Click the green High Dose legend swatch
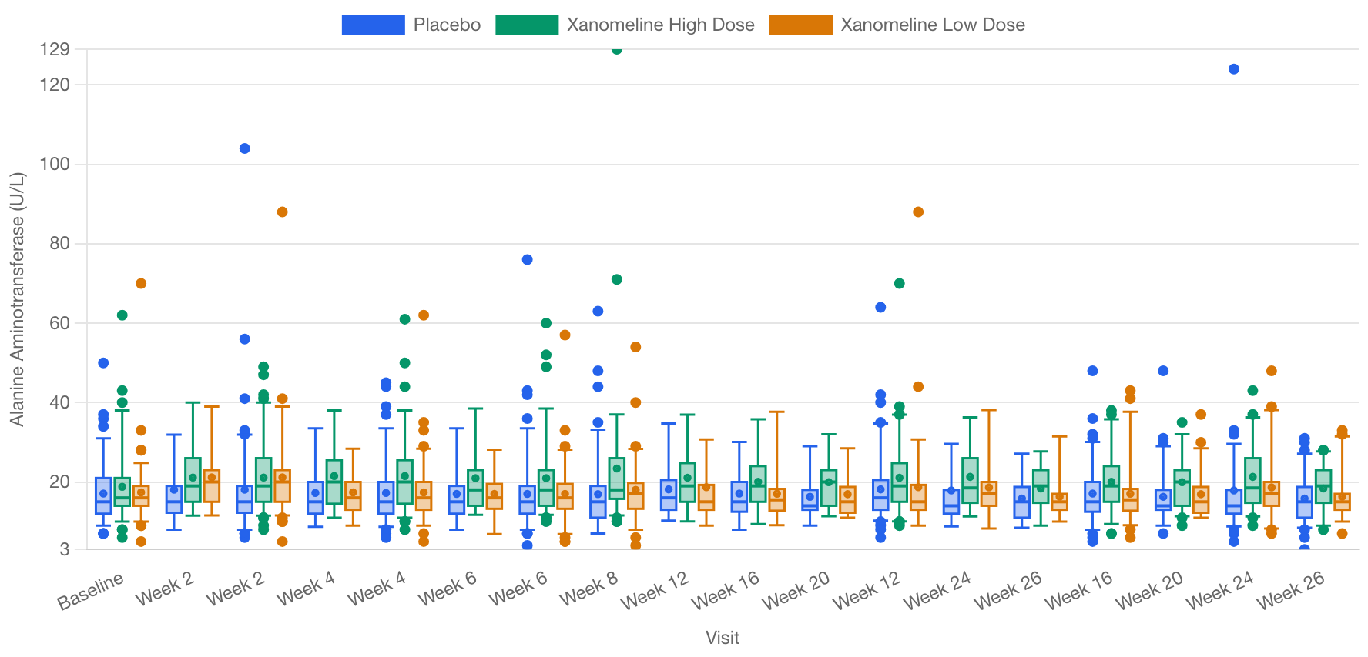The width and height of the screenshot is (1368, 657). click(x=527, y=25)
